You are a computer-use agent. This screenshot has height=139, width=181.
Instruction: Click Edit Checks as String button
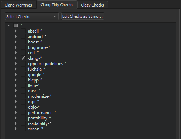(83, 16)
